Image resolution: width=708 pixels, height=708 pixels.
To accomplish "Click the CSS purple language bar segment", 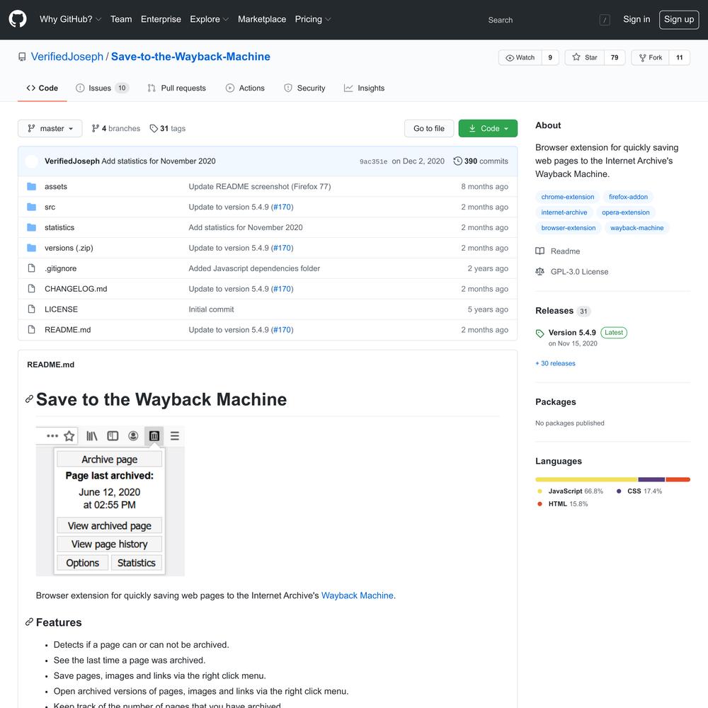I will pyautogui.click(x=651, y=479).
